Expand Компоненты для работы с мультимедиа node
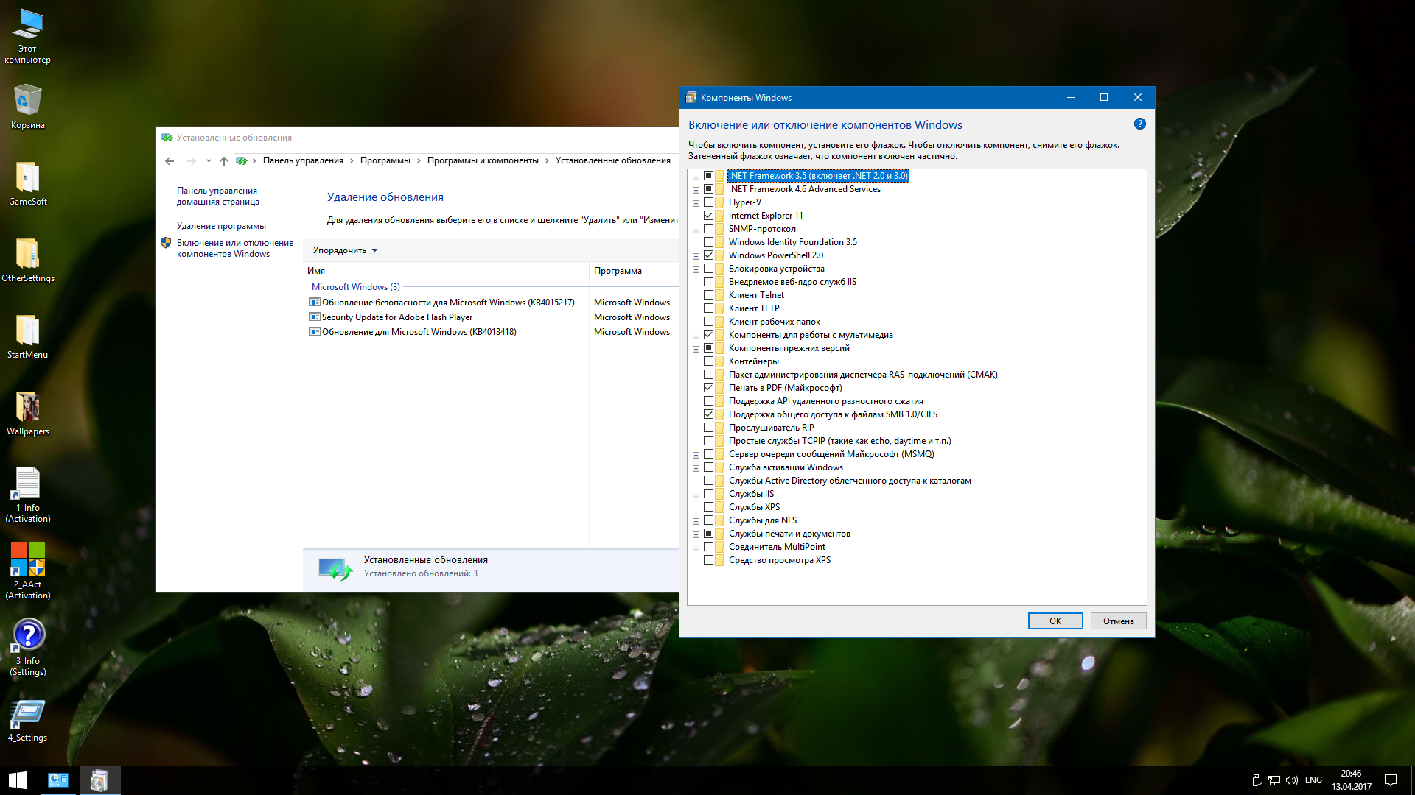 coord(696,336)
